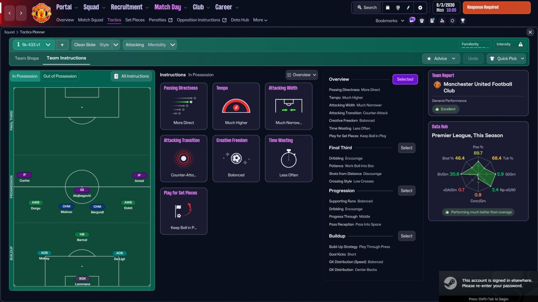Open the Advice dropdown
538x302 pixels.
441,59
